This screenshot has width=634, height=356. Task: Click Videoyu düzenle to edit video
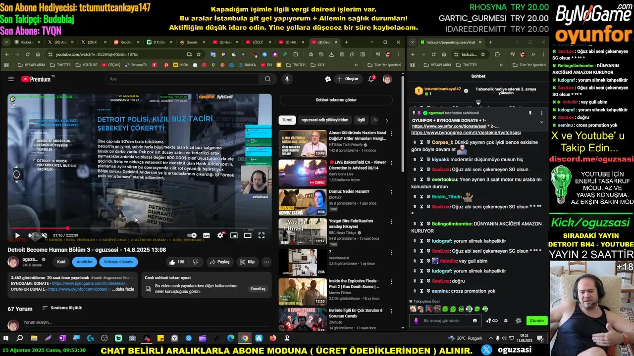[x=118, y=262]
